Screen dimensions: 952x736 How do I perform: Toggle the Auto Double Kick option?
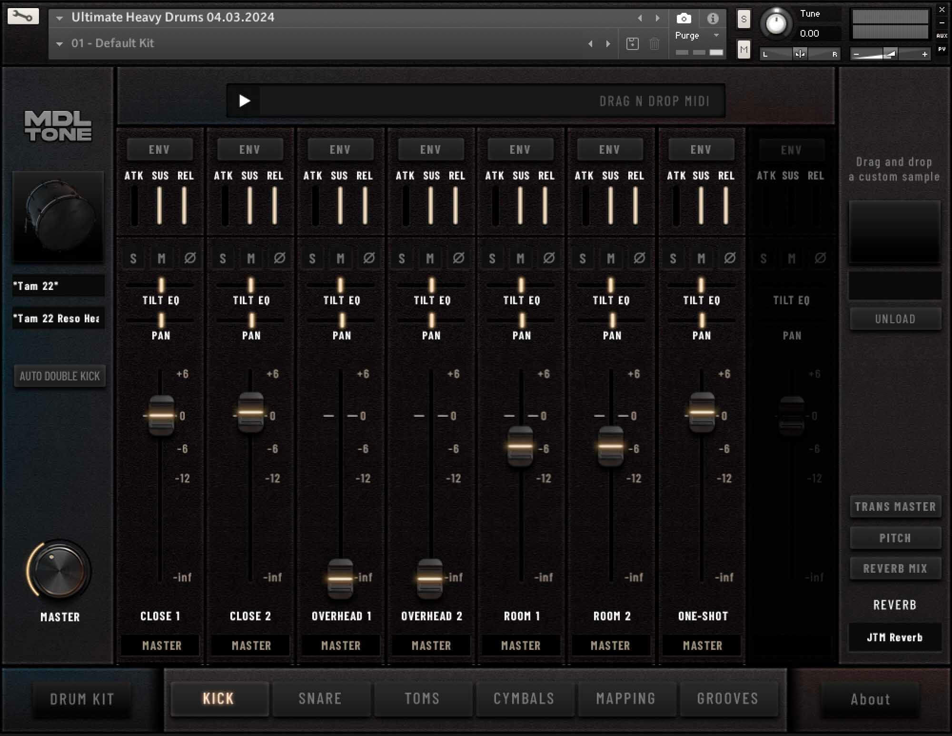point(59,376)
